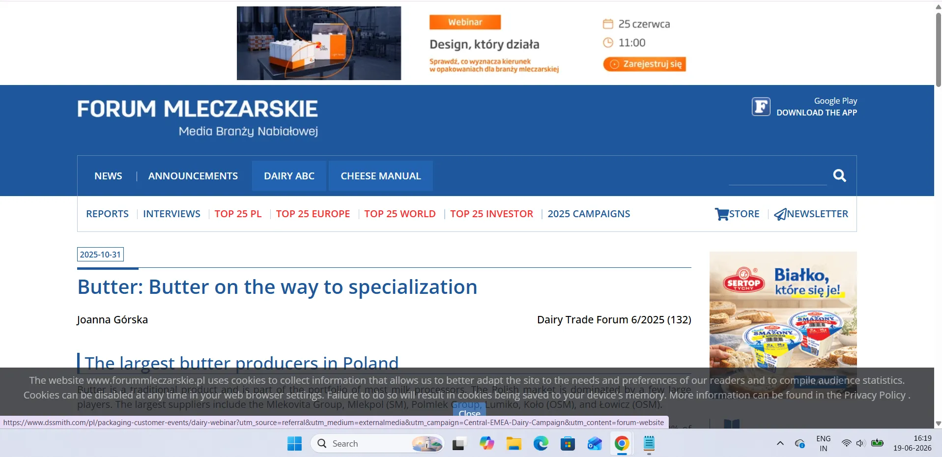
Task: Click the Forum app F icon
Action: [761, 107]
